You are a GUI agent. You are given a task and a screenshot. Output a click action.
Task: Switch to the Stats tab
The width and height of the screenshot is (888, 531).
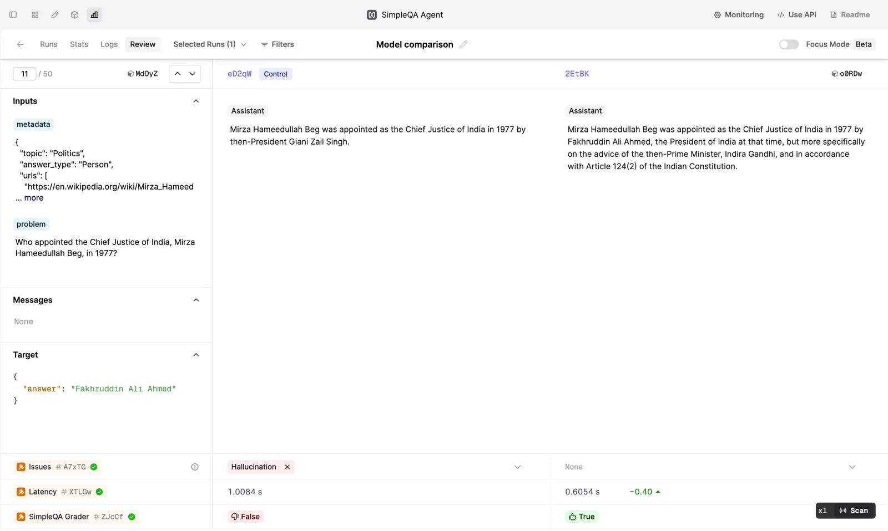pos(79,44)
